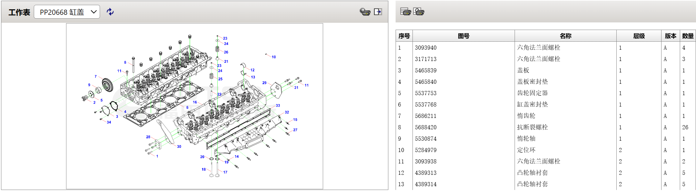Image resolution: width=696 pixels, height=191 pixels.
Task: Select the 缸盖密封垫 row
Action: pos(532,104)
